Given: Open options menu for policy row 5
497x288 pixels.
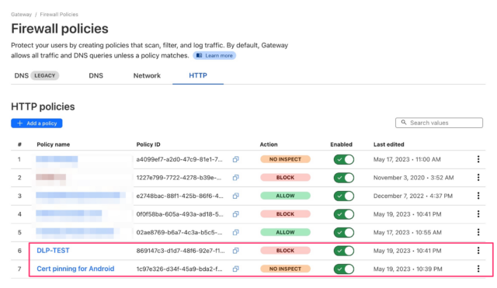Looking at the screenshot, I should click(x=478, y=232).
